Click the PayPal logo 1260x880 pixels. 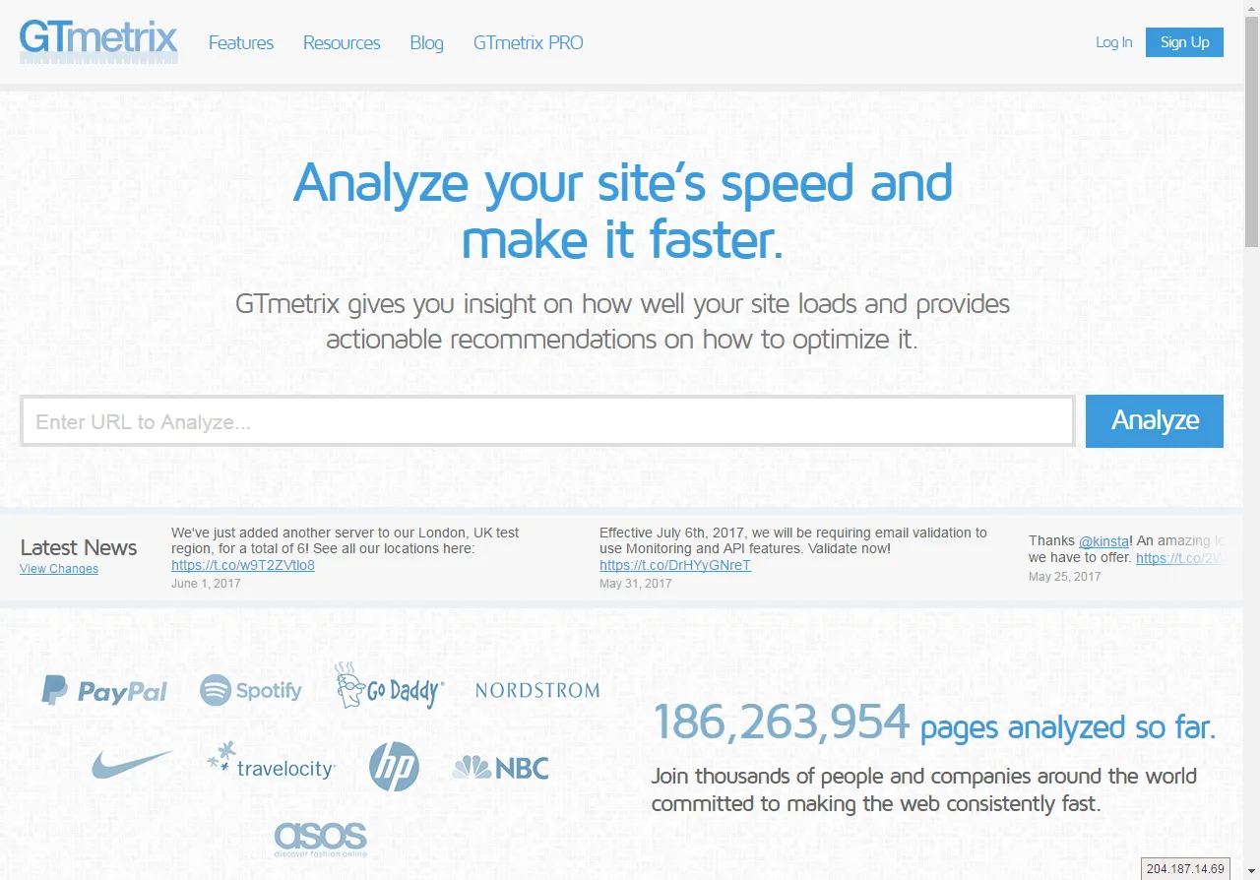pyautogui.click(x=104, y=691)
